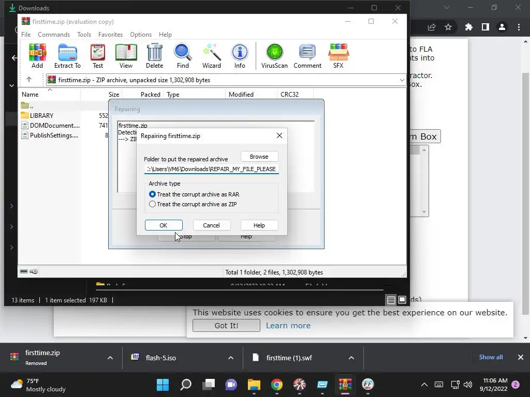530x397 pixels.
Task: Edit the repaired archive folder path field
Action: (x=212, y=169)
